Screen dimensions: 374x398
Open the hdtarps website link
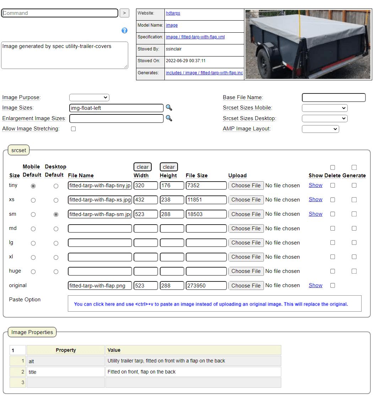(x=173, y=13)
